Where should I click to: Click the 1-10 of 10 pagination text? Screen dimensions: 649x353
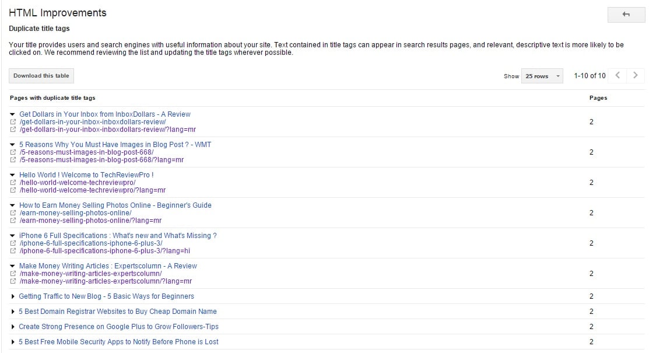(x=590, y=76)
